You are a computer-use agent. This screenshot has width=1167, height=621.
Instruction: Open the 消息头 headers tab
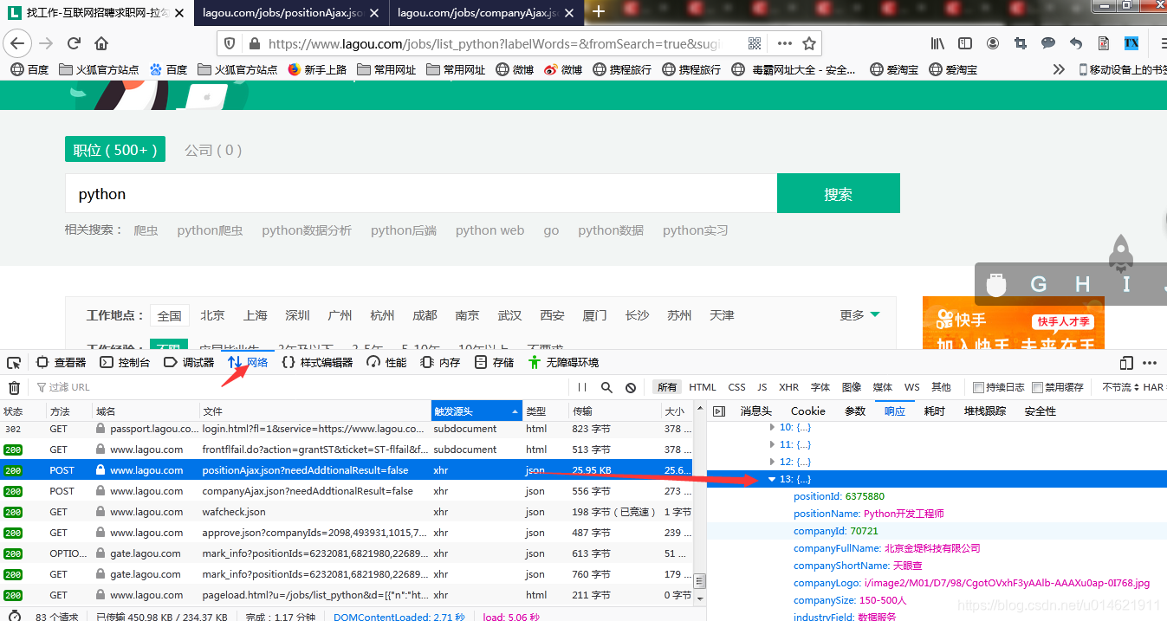(755, 411)
